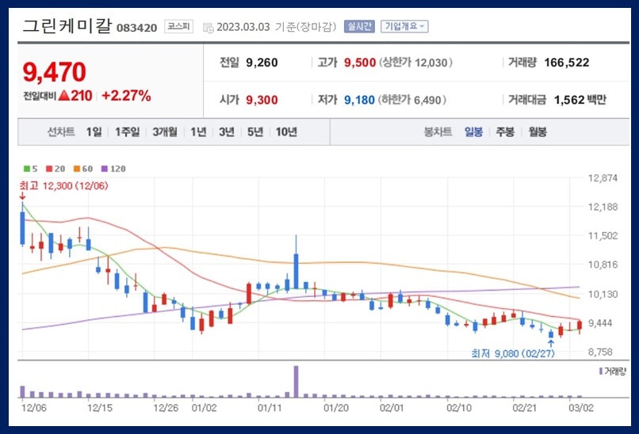The height and width of the screenshot is (434, 639).
Task: Click the 12/15 date axis label
Action: point(100,408)
